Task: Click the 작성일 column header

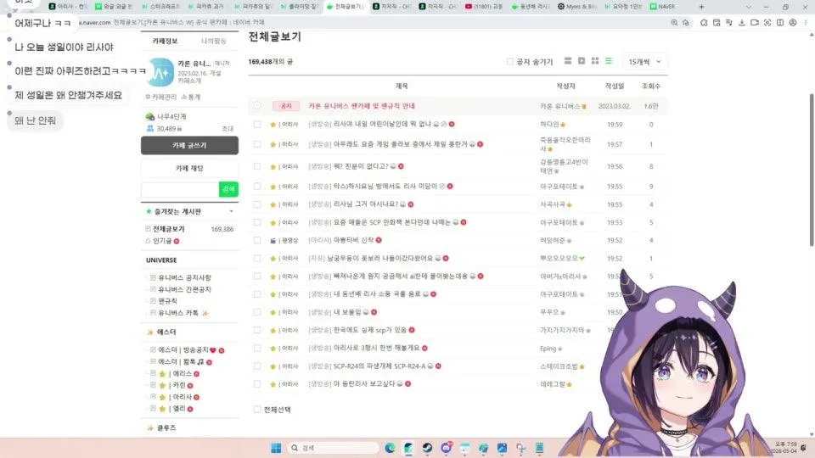Action: [615, 86]
